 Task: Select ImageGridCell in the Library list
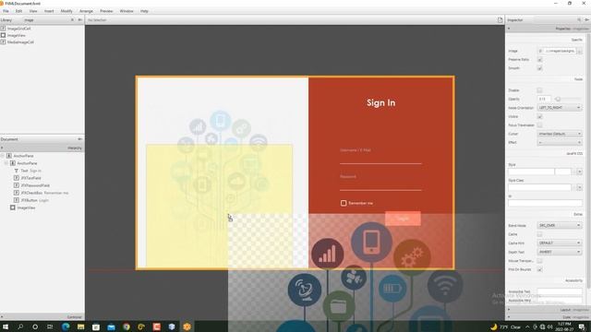(18, 29)
